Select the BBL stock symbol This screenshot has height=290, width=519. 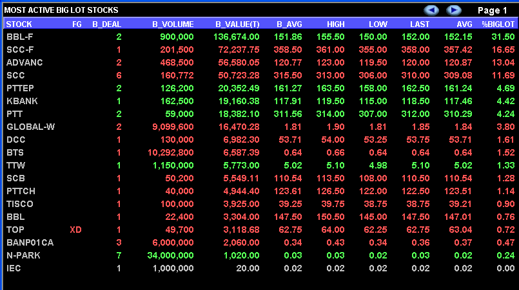15,217
